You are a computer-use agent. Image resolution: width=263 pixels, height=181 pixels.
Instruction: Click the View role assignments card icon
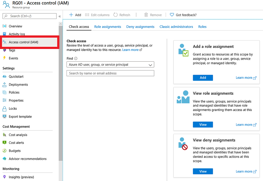point(183,97)
